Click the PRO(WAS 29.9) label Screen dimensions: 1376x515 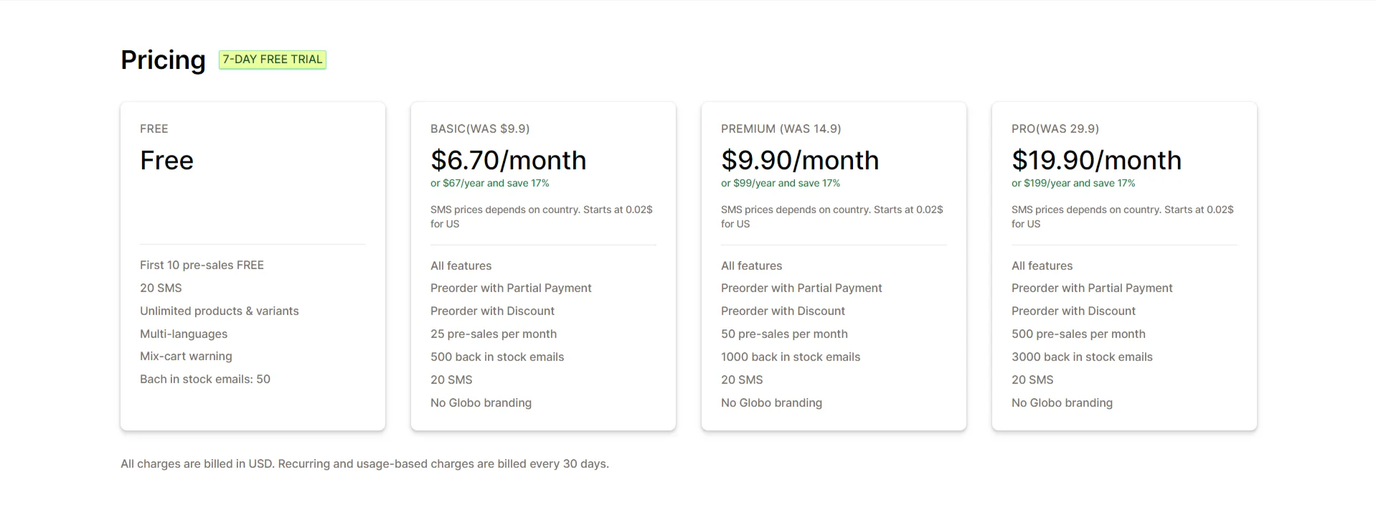(1055, 129)
